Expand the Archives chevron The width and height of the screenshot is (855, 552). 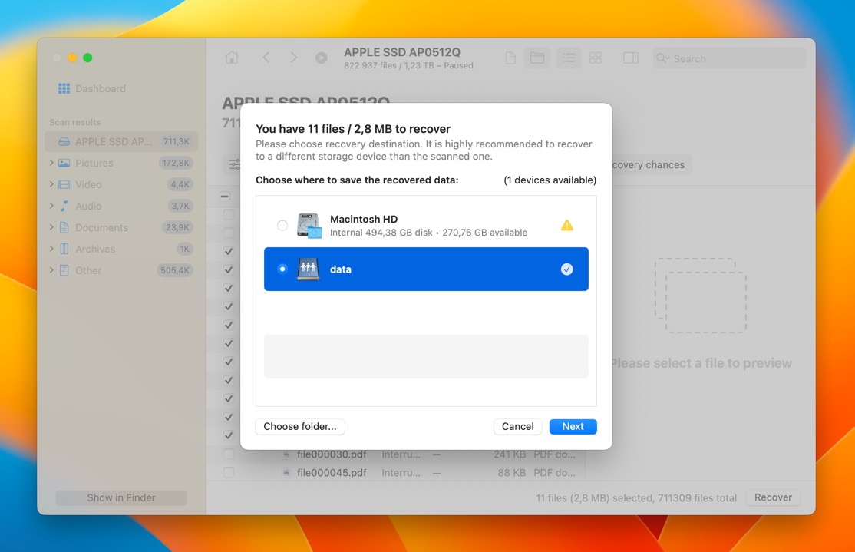click(x=51, y=249)
